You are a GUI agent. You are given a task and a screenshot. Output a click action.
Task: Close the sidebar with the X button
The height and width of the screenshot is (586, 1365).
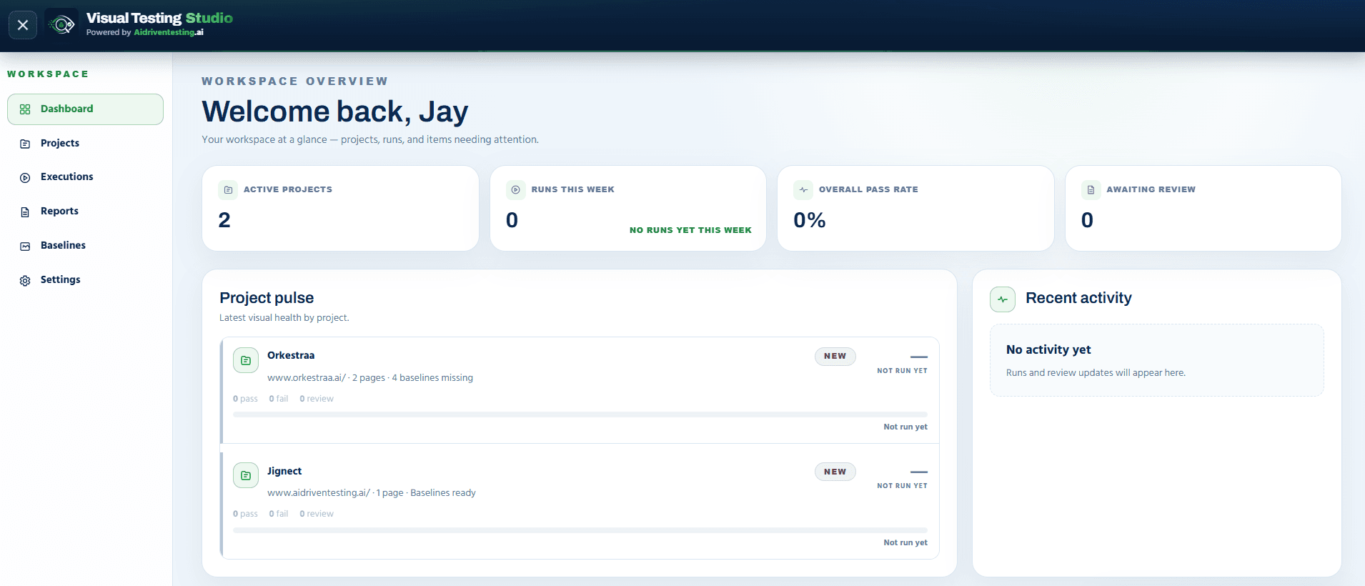pos(23,25)
